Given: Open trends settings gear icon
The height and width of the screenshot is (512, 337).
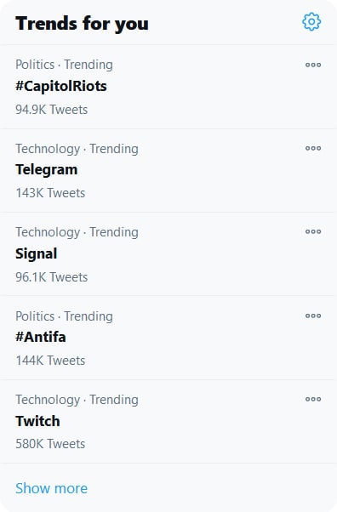Looking at the screenshot, I should tap(311, 22).
